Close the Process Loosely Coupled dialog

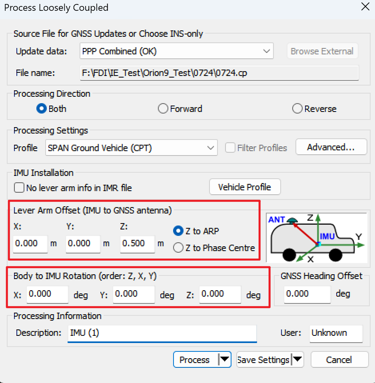365,6
